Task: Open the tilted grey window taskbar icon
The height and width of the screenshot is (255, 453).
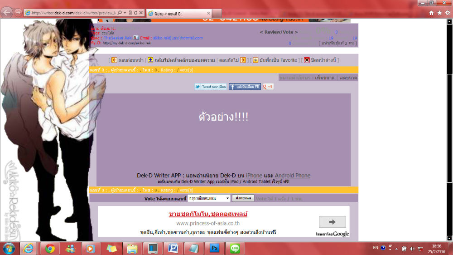Action: coord(193,249)
